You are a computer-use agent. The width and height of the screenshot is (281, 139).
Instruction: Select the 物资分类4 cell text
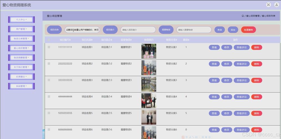click(171, 97)
